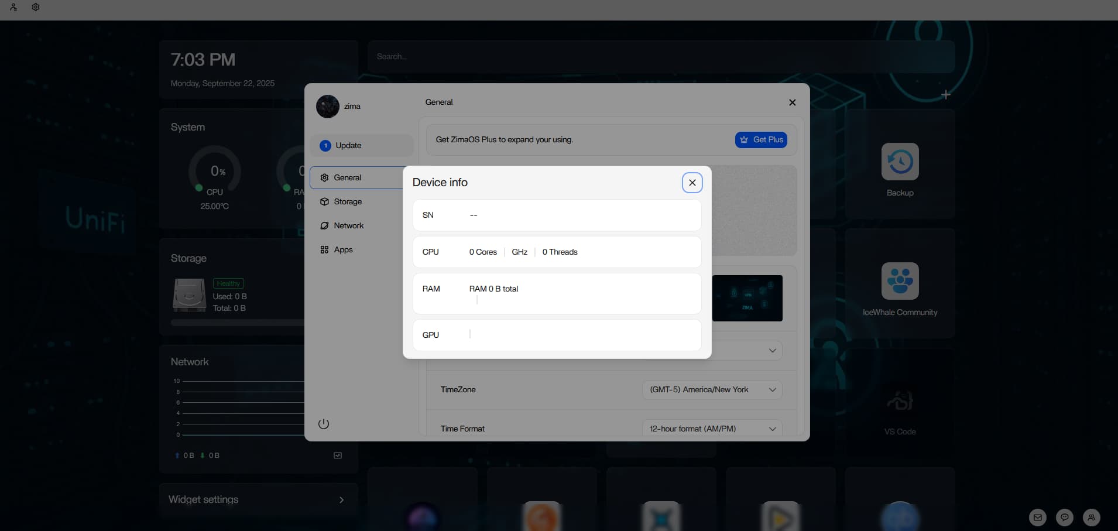Click the plus icon to add app
Image resolution: width=1118 pixels, height=531 pixels.
[945, 95]
